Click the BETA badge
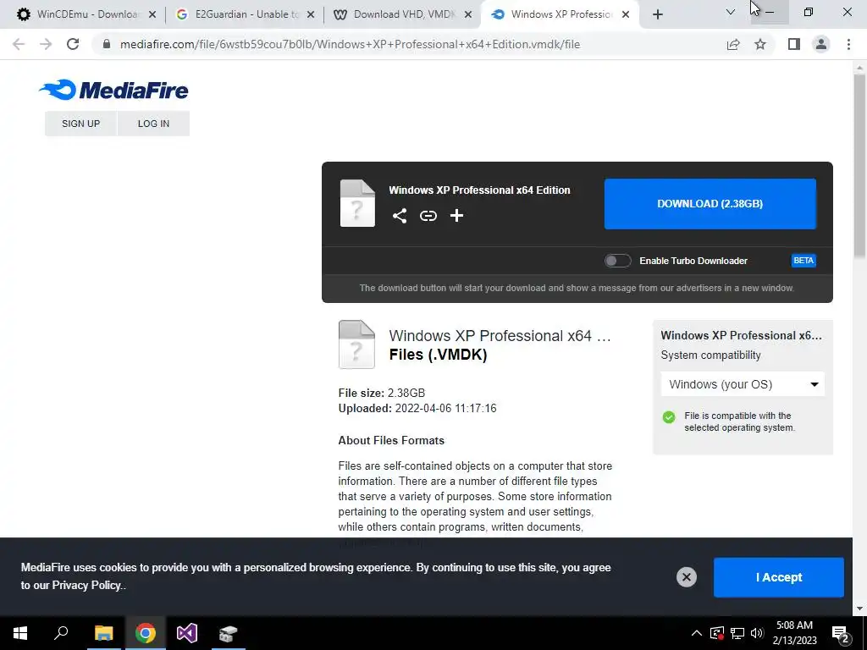 click(x=803, y=261)
